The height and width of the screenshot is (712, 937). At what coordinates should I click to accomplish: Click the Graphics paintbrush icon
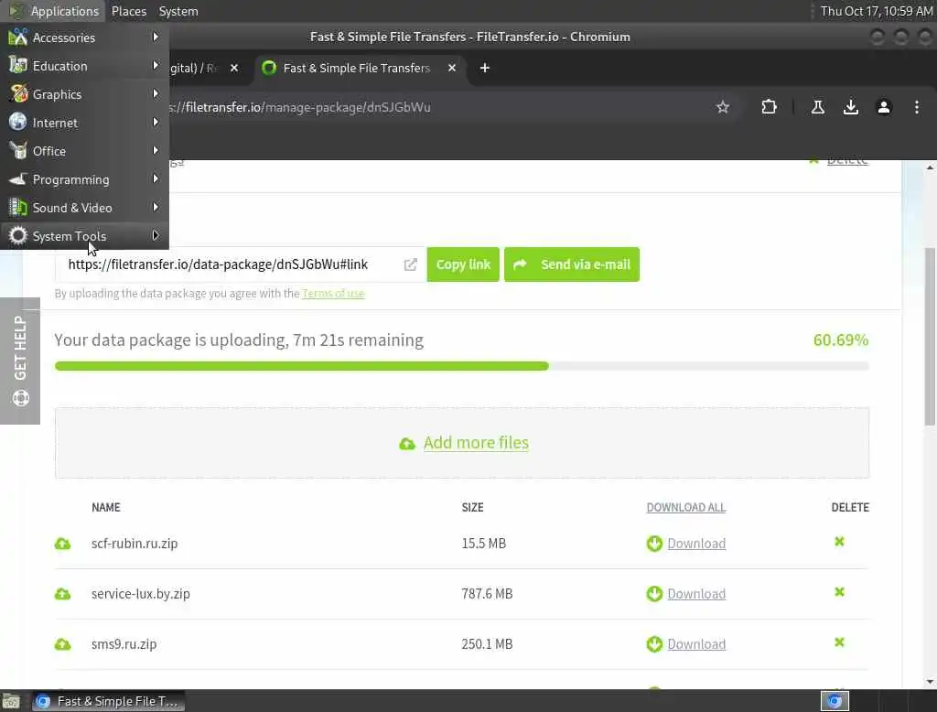[18, 94]
